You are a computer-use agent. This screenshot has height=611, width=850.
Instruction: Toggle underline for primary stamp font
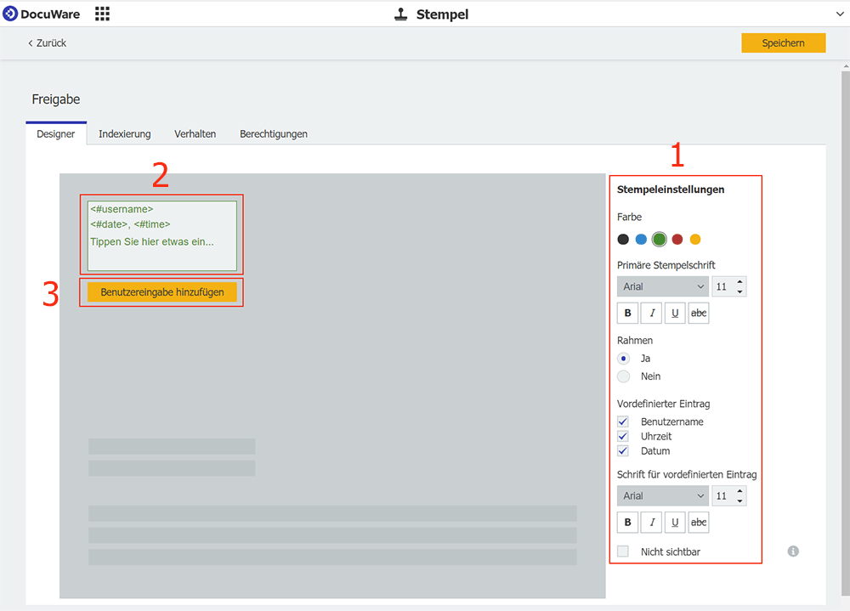pyautogui.click(x=675, y=314)
